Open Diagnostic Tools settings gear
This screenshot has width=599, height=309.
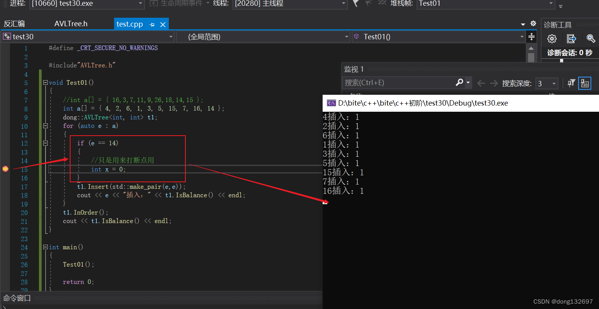[552, 39]
